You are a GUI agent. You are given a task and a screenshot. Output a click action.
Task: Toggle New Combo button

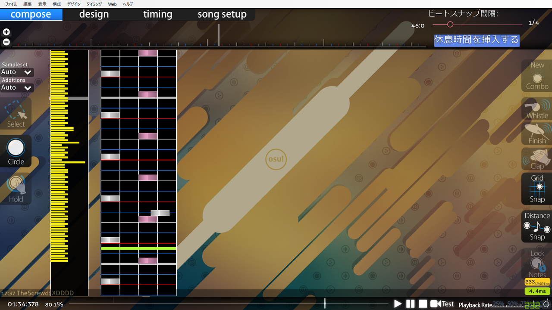click(x=537, y=76)
